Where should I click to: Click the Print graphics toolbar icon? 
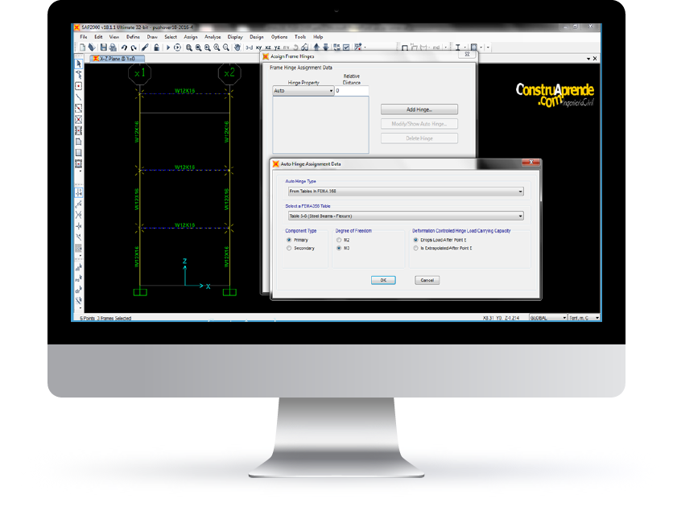click(x=113, y=47)
